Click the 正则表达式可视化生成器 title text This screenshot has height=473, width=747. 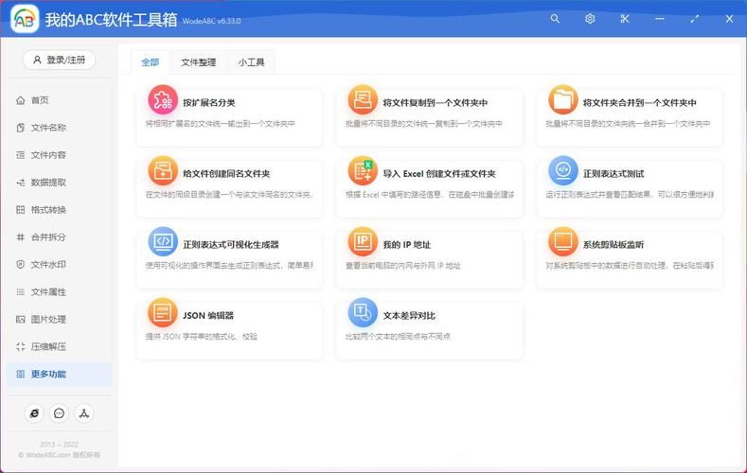231,244
